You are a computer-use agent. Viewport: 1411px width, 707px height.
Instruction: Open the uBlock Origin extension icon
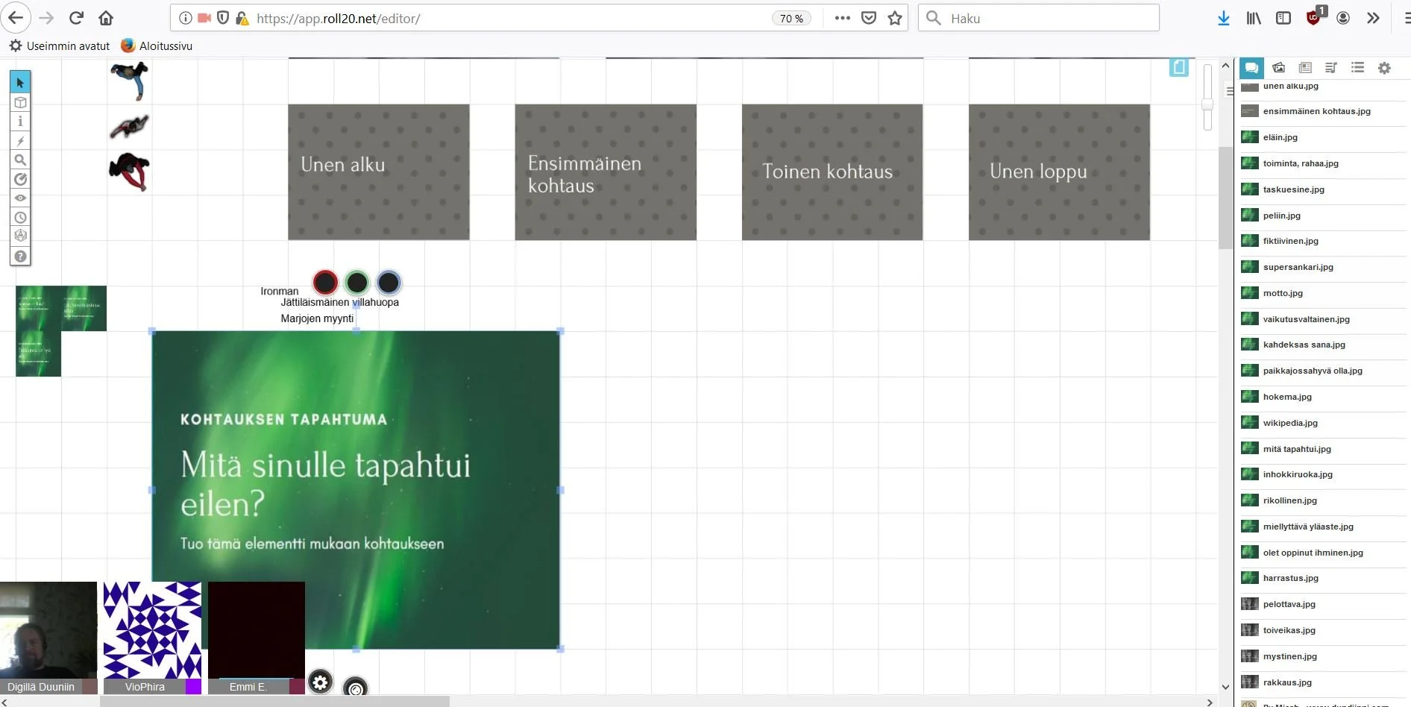point(1314,17)
